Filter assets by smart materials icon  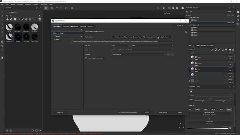click(11, 19)
